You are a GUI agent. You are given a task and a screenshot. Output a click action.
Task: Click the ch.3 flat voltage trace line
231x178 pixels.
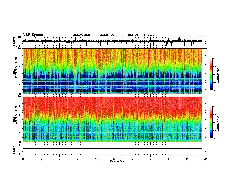(x=113, y=149)
